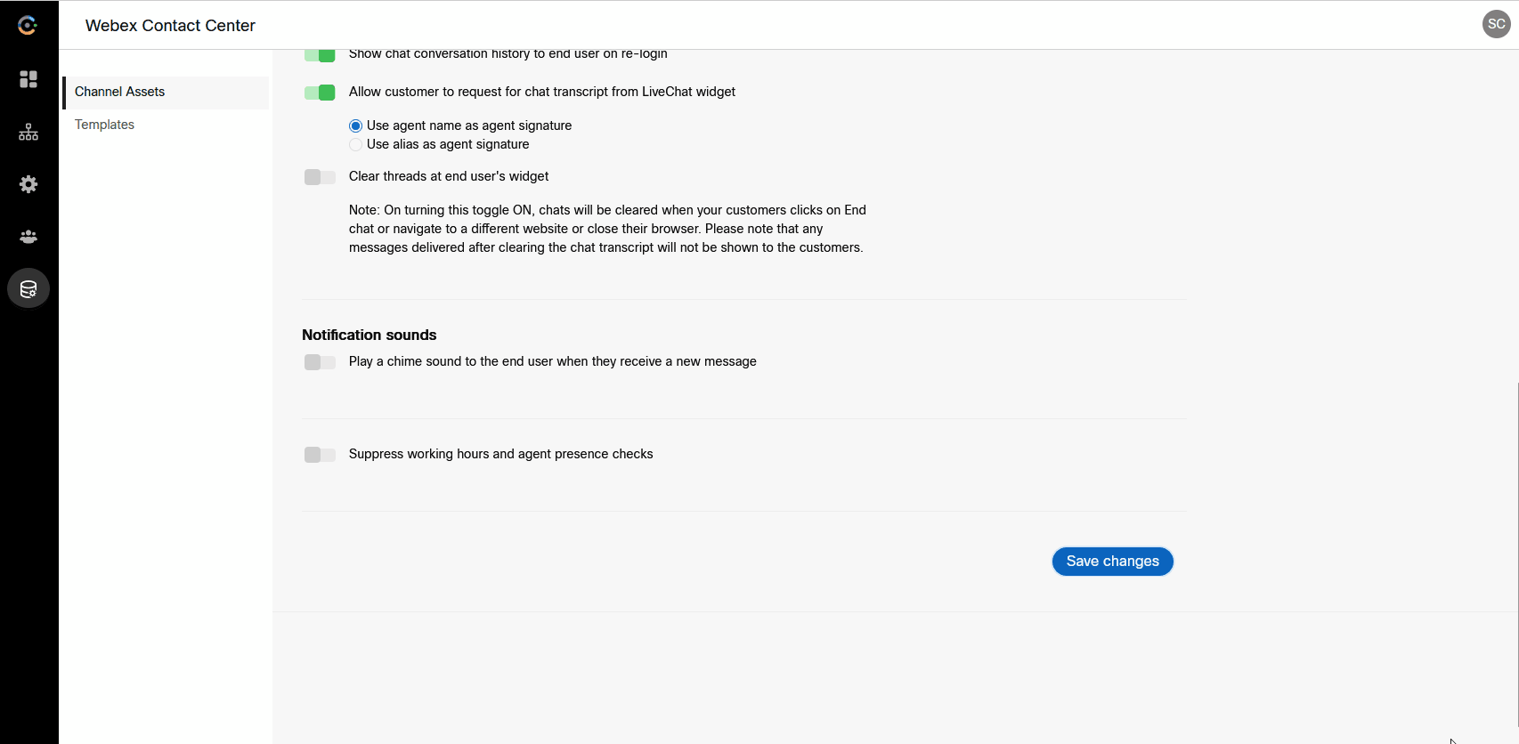The width and height of the screenshot is (1519, 744).
Task: Switch to Templates in the side menu
Action: 105,125
